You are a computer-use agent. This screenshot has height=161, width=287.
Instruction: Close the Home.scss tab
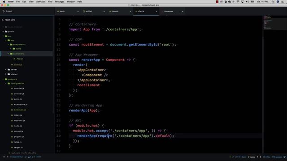point(183,11)
